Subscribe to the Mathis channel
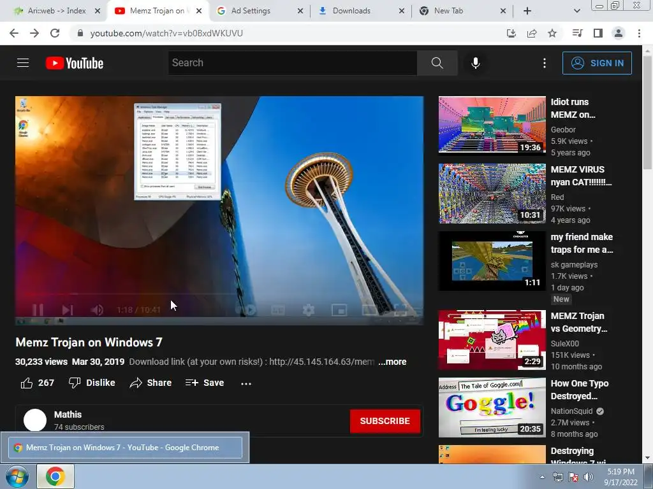Screen dimensions: 653x489 point(385,421)
